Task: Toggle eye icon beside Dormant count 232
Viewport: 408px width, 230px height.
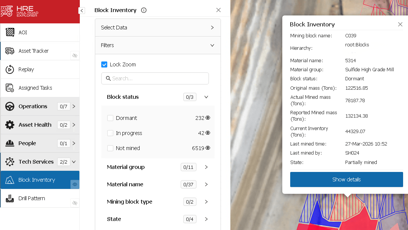Action: click(208, 118)
